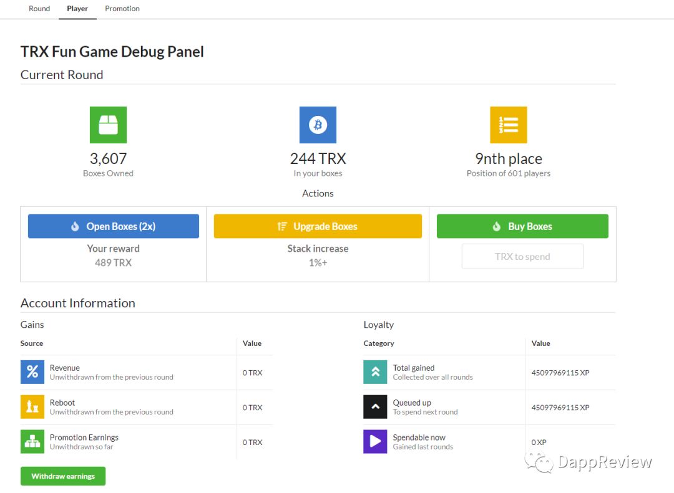674x493 pixels.
Task: Click the green Boxes Owned box icon
Action: point(108,125)
